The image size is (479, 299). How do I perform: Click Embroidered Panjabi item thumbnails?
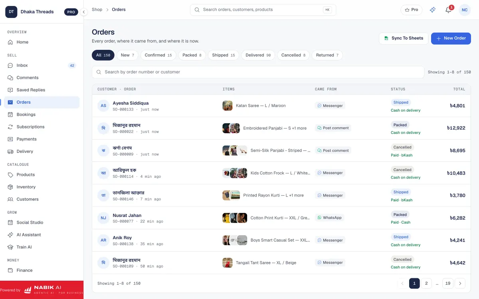231,128
